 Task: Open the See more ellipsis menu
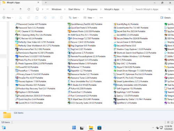point(101,18)
